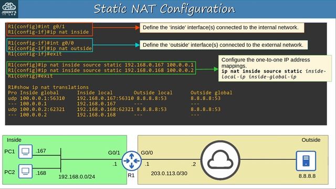The image size is (336, 189).
Task: Click the 'R1(config)#int g0/1' command line
Action: click(36, 27)
